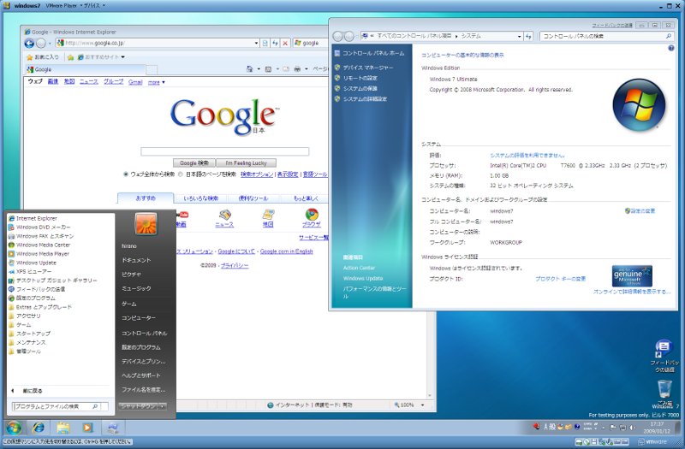Click the genuine Microsoft badge
The image size is (685, 449).
tap(632, 275)
